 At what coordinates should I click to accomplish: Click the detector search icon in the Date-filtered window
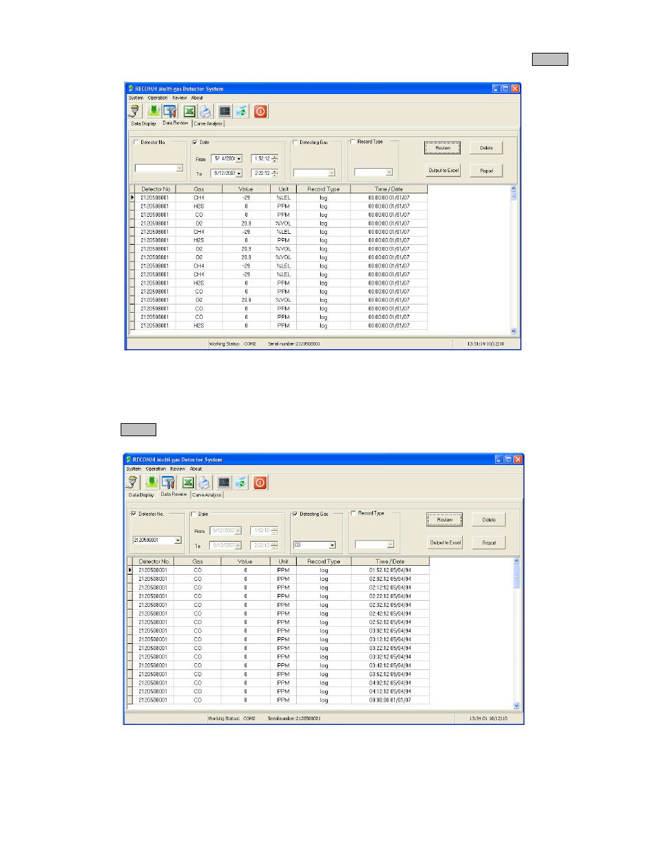[135, 111]
